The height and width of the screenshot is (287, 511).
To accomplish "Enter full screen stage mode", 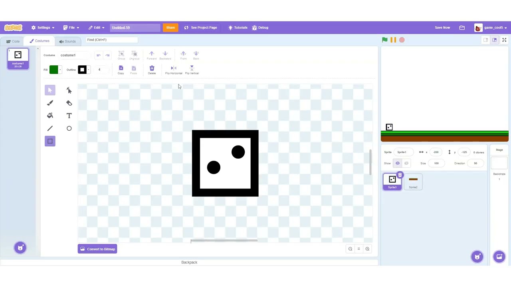I will [x=504, y=40].
